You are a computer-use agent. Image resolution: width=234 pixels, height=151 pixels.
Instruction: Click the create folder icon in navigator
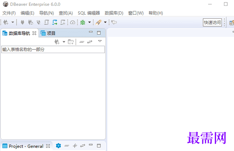click(71, 42)
